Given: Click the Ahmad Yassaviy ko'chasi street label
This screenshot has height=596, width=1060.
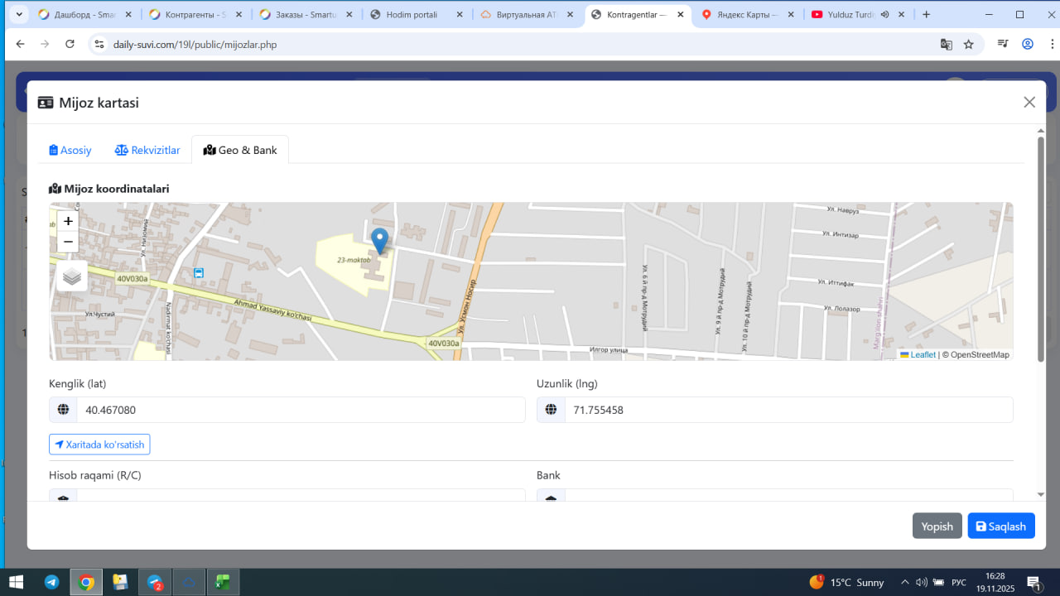Looking at the screenshot, I should coord(272,310).
